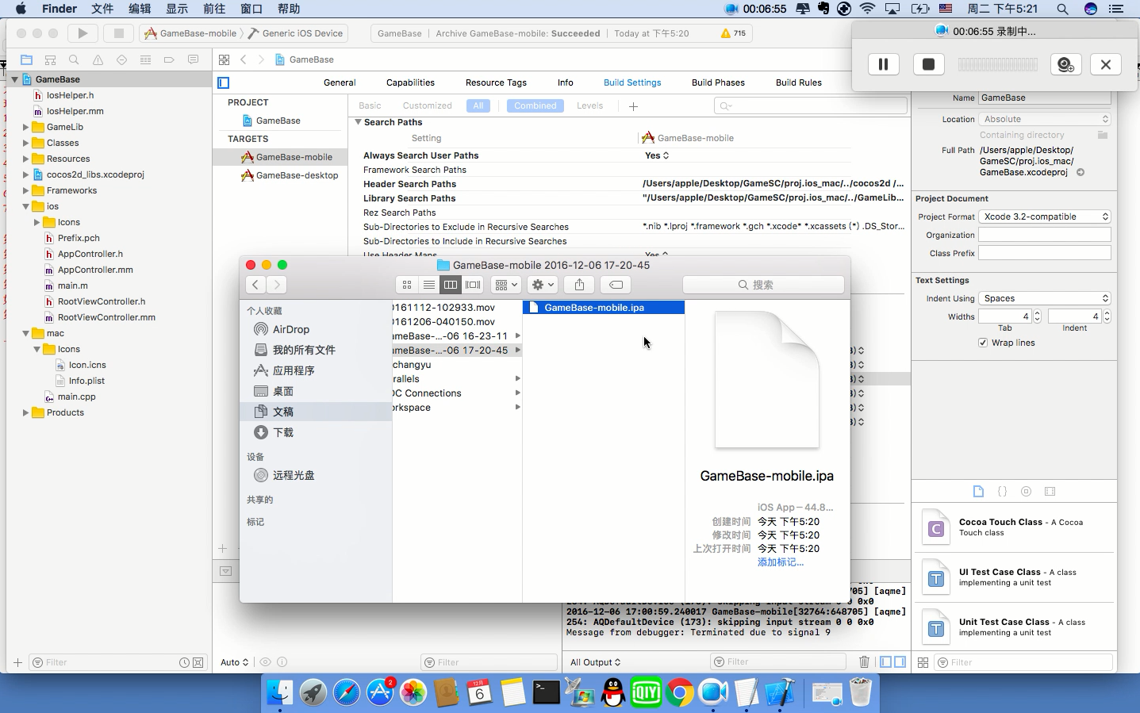
Task: Click the Finder edit tags button
Action: (616, 285)
